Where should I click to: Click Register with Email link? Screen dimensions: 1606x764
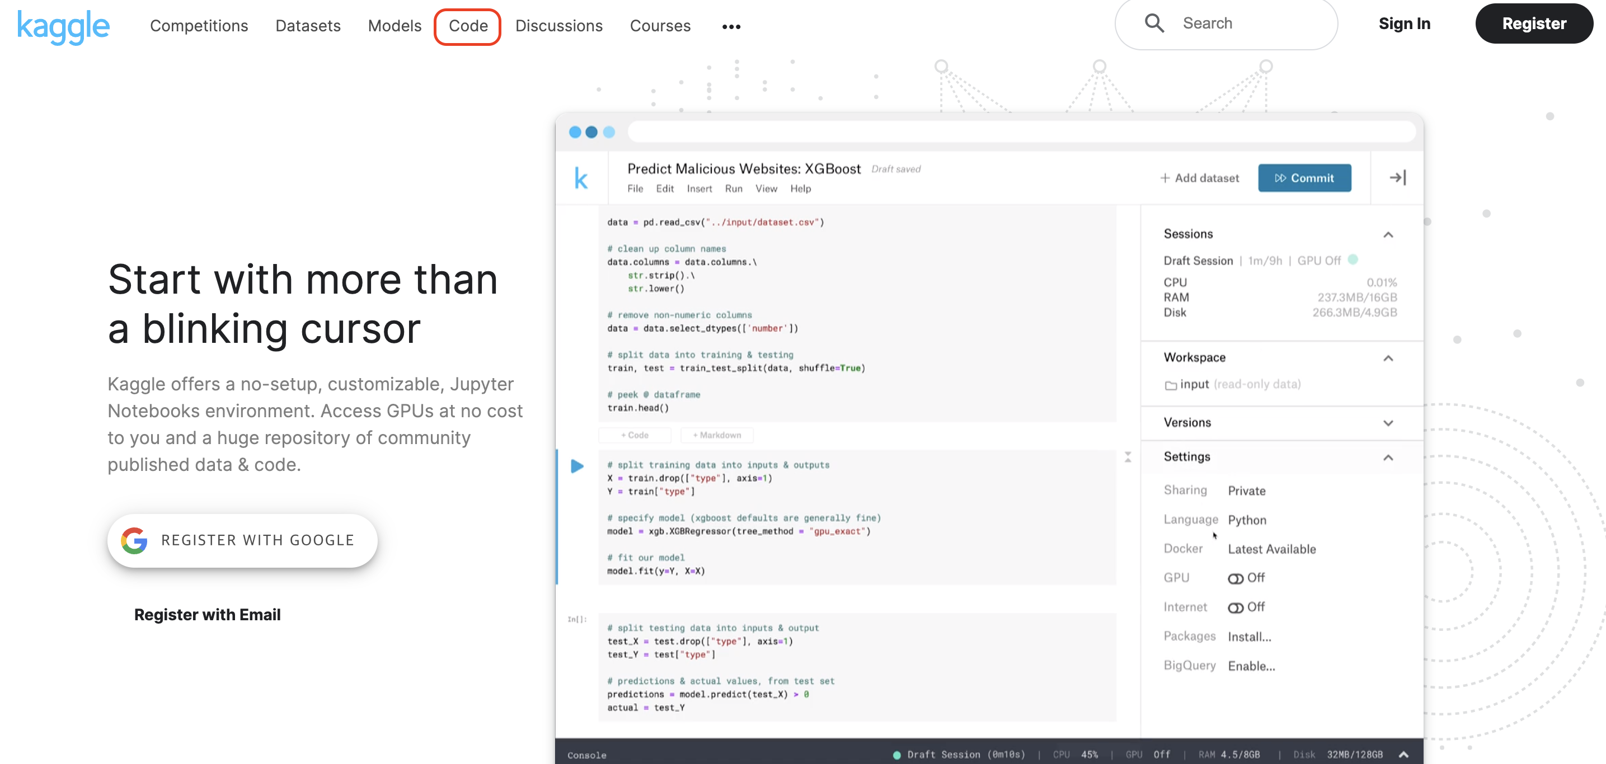point(207,615)
